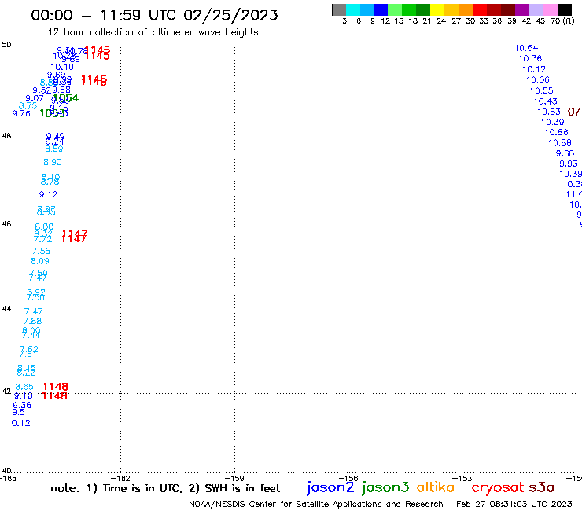Image resolution: width=582 pixels, height=511 pixels.
Task: Click the 46 latitude axis label
Action: (6, 224)
